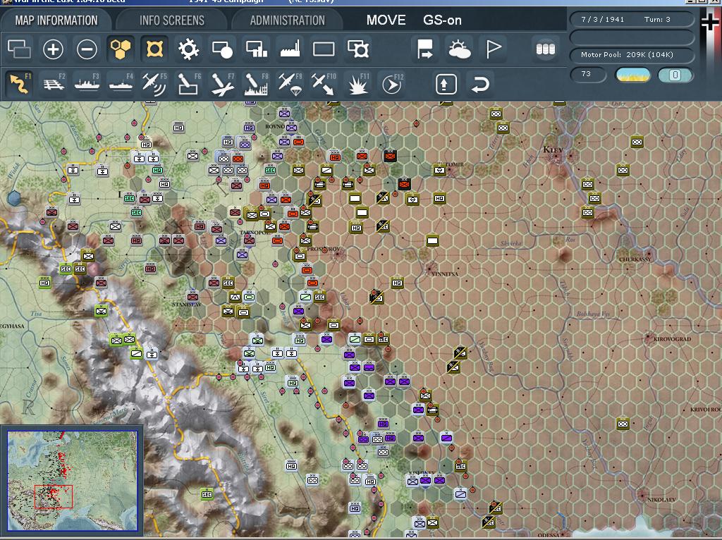Viewport: 722px width, 540px height.
Task: Click the overlapping windows map icon
Action: tap(19, 49)
